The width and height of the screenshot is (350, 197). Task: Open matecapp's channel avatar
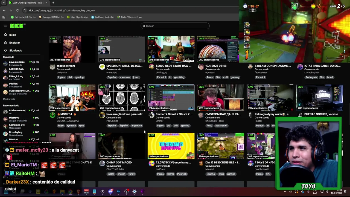pos(102,67)
